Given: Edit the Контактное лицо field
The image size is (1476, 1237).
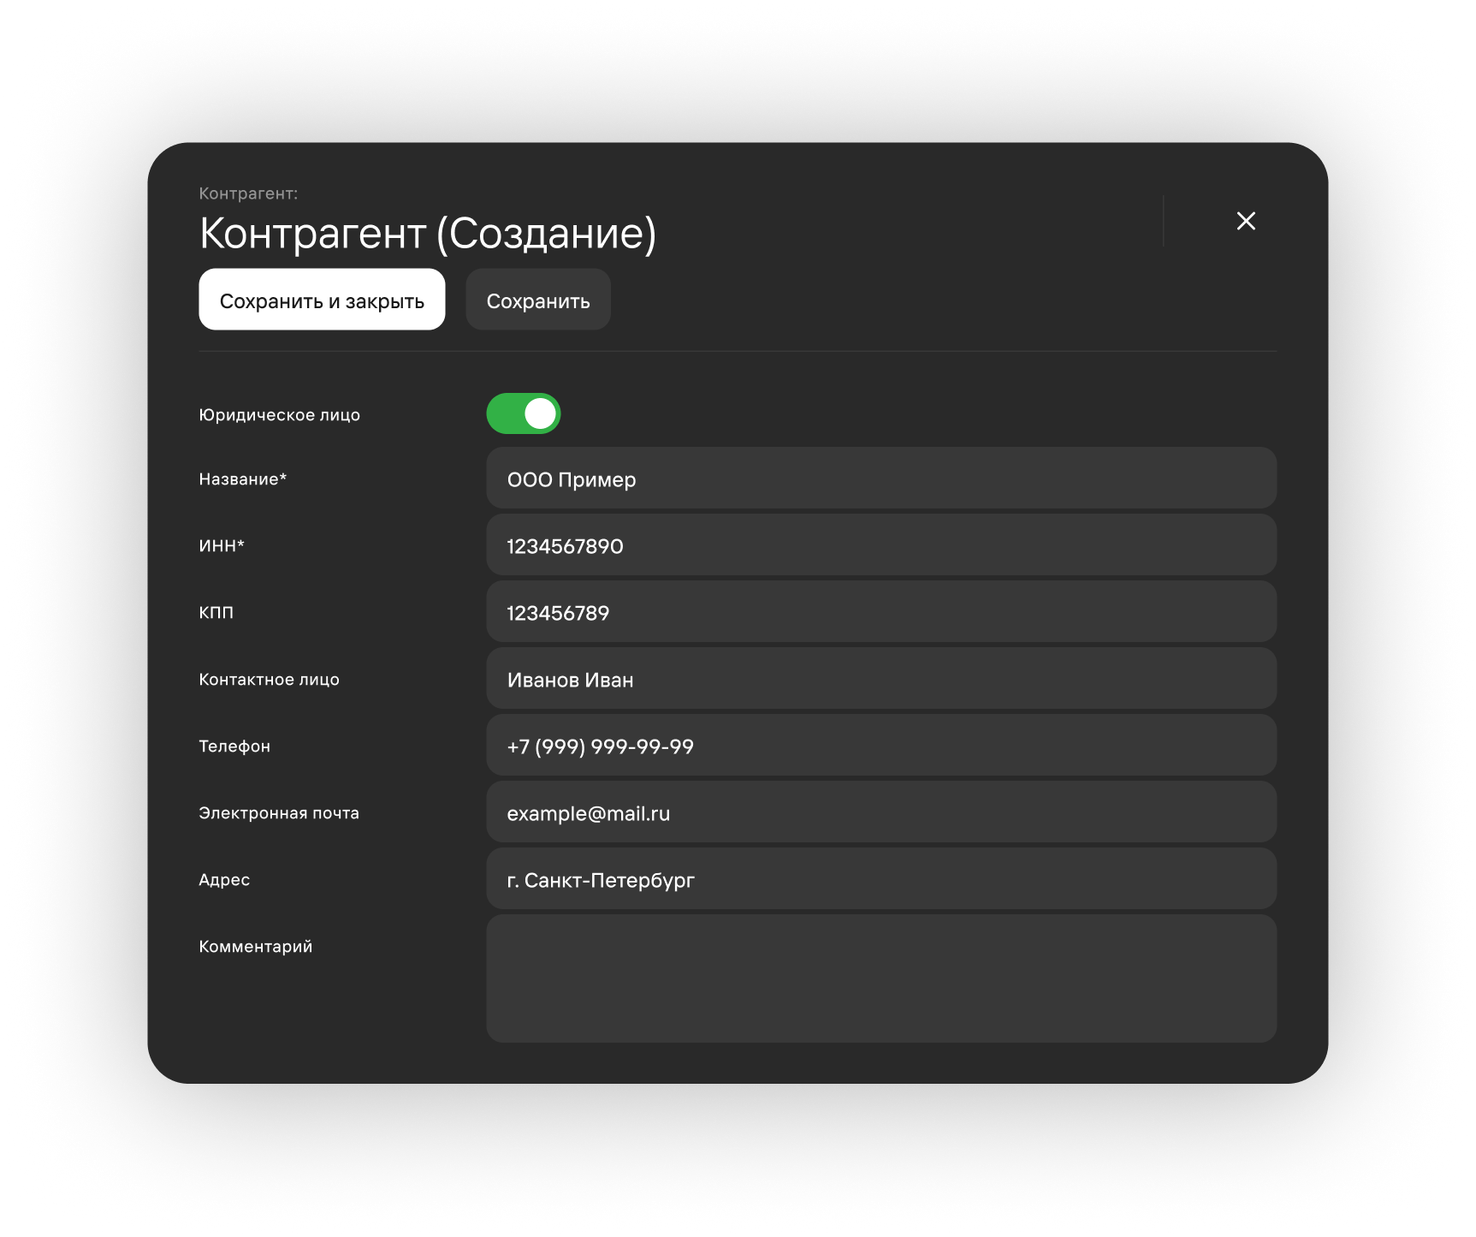Looking at the screenshot, I should pyautogui.click(x=881, y=678).
